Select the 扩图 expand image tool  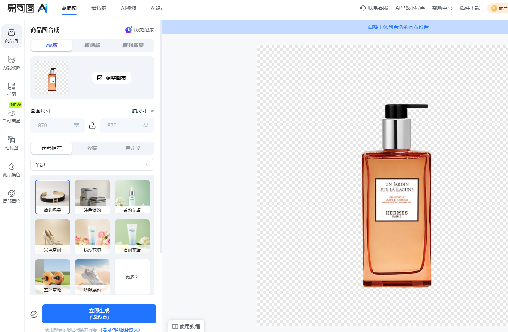[12, 89]
